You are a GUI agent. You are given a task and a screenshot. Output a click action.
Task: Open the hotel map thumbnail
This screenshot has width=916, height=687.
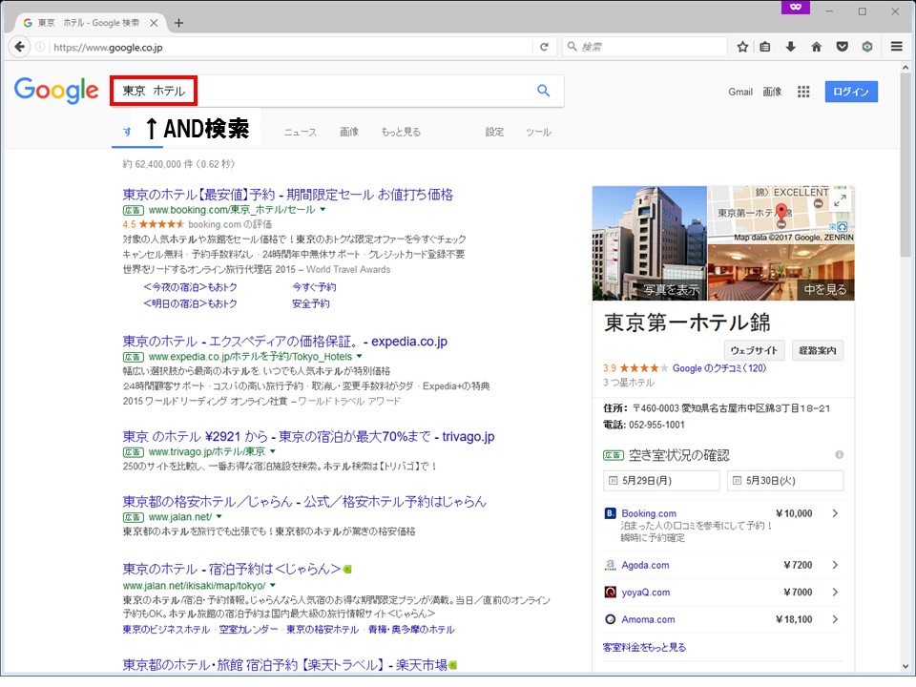(781, 215)
